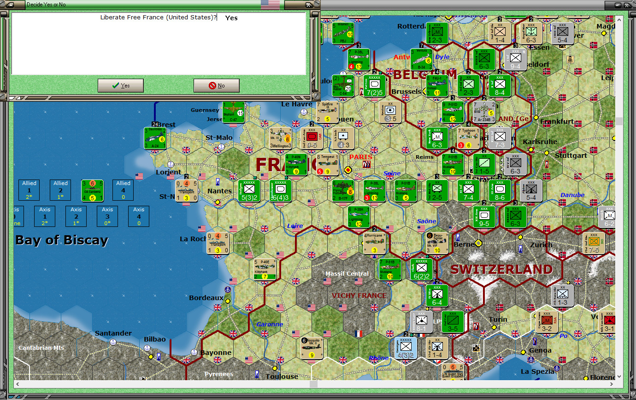Select the C-54 Skymaster transport plane

(343, 86)
